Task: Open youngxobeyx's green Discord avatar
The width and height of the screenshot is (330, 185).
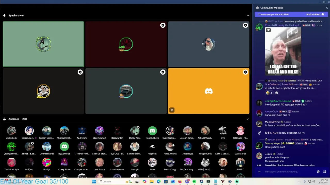Action: (152, 131)
